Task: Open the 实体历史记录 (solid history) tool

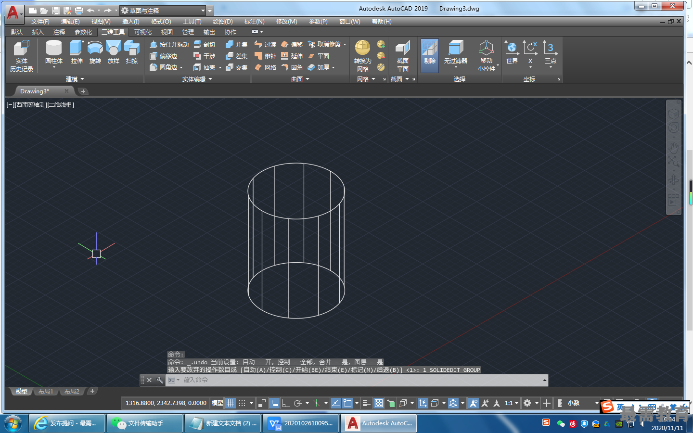Action: tap(21, 56)
